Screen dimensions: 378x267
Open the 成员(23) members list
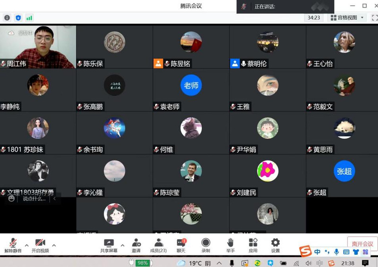tap(158, 243)
